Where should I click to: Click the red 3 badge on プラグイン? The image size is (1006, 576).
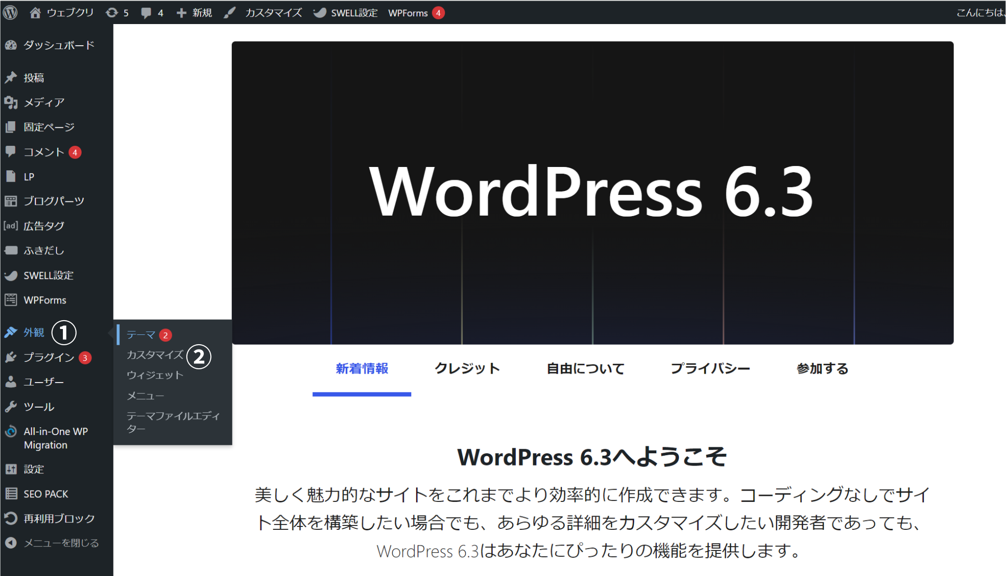[85, 358]
